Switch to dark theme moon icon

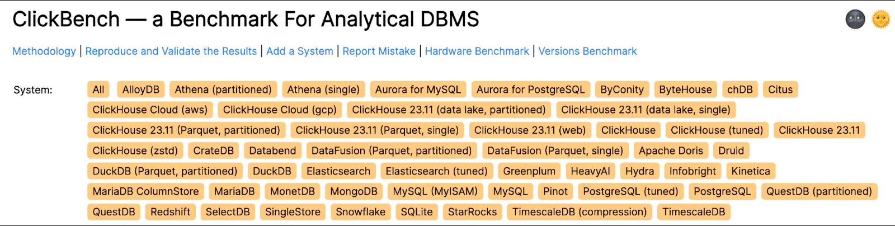coord(855,20)
